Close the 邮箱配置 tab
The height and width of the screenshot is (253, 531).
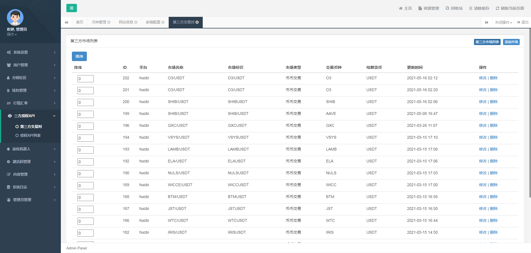click(x=163, y=22)
